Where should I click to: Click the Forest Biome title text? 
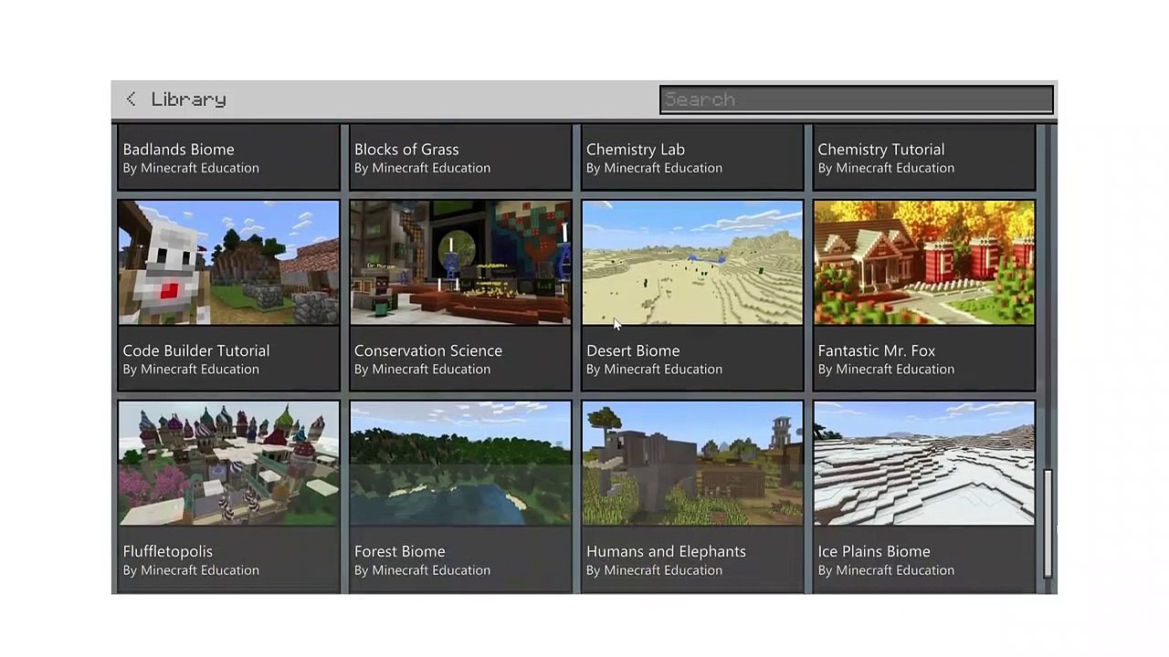click(400, 551)
